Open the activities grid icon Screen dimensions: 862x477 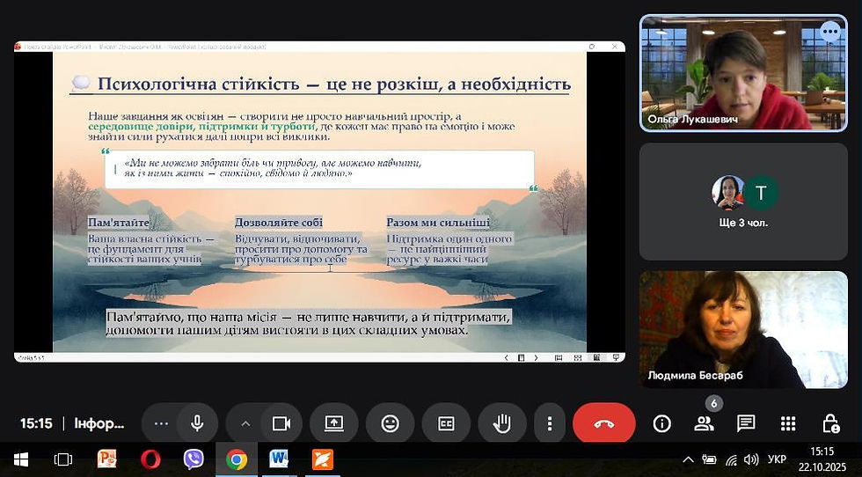788,423
